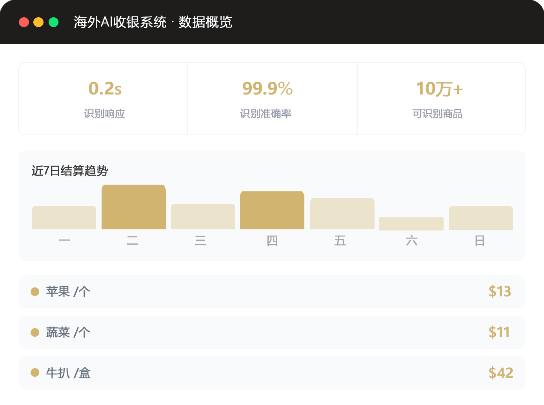The image size is (544, 405).
Task: Click the gold dot beside 蔬菜
Action: click(35, 332)
